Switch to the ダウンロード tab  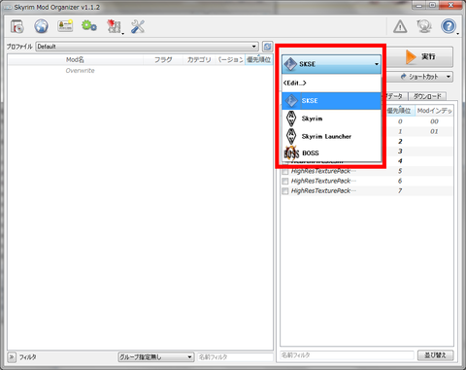click(427, 96)
